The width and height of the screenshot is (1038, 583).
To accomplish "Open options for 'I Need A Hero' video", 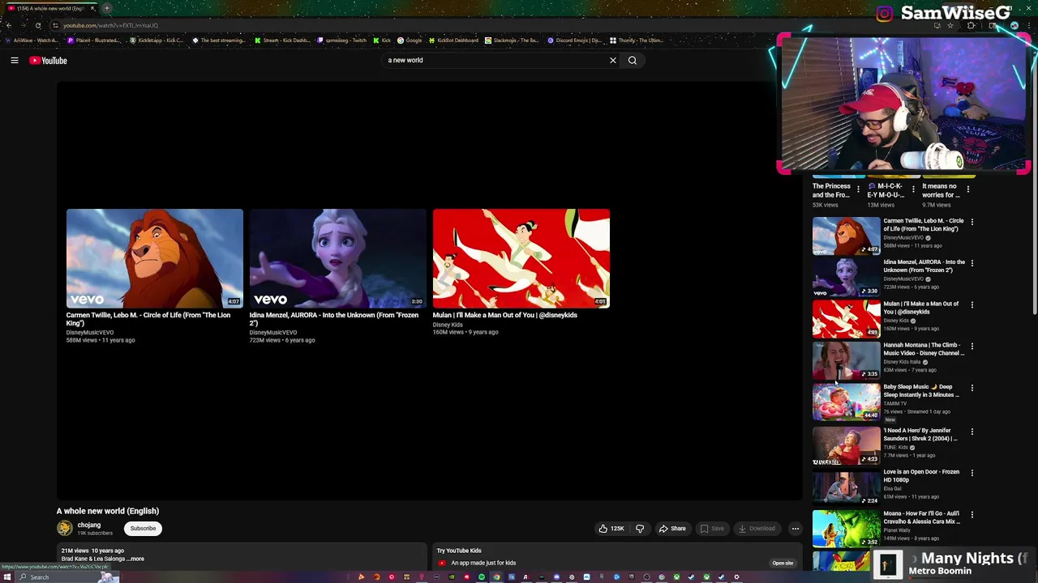I will click(972, 432).
